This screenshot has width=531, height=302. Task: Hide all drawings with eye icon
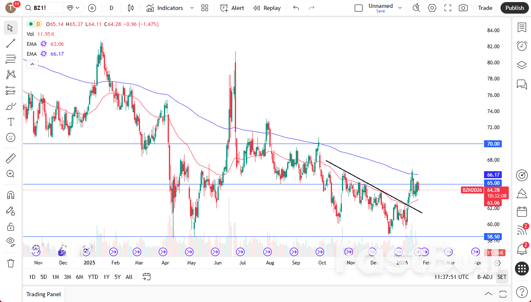pos(11,241)
